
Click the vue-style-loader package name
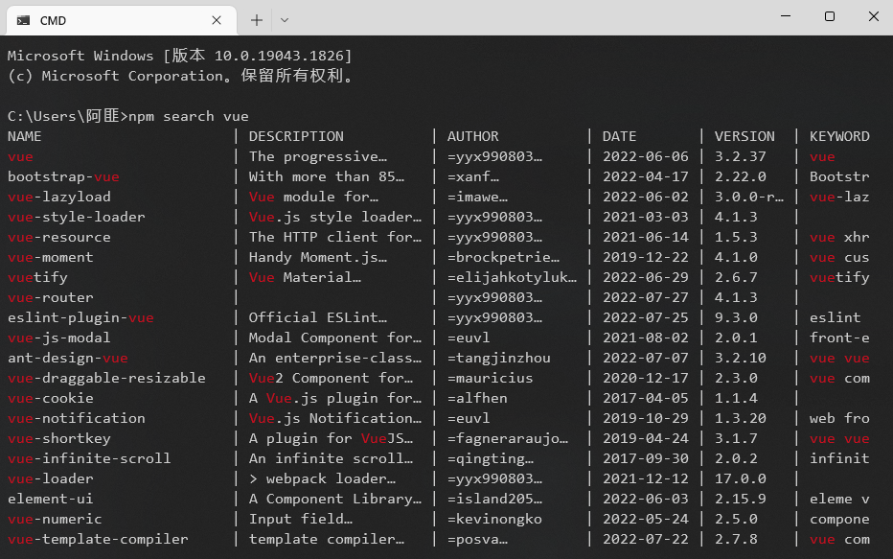77,217
